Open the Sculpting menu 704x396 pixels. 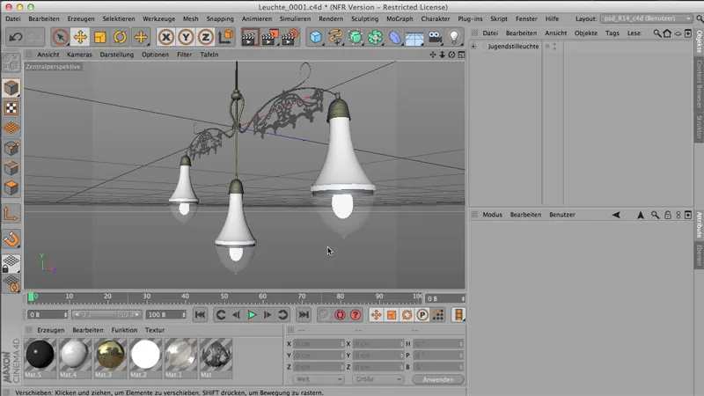click(x=364, y=18)
